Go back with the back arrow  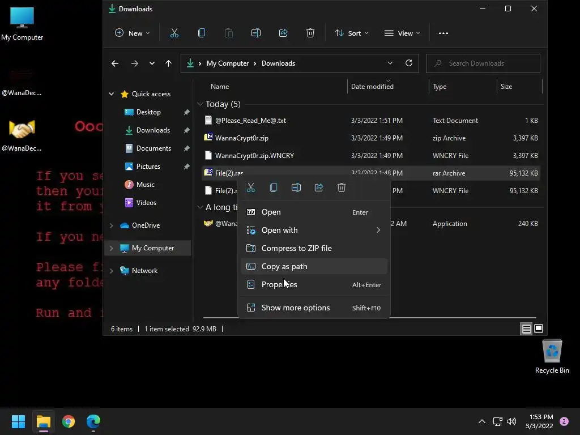[115, 63]
